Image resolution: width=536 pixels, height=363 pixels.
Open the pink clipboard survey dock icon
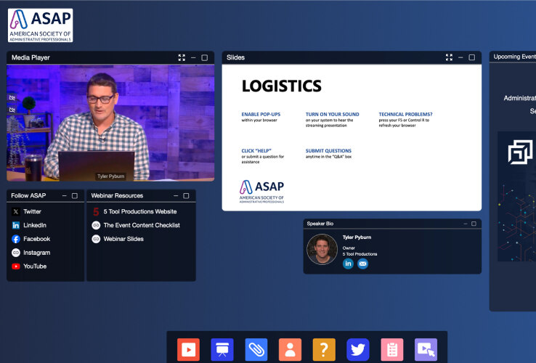(392, 349)
